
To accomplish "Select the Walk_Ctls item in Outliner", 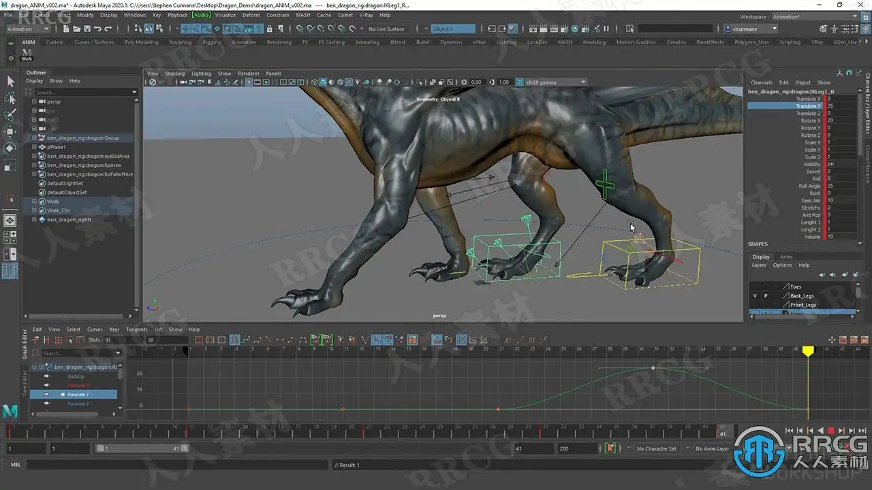I will pyautogui.click(x=59, y=210).
